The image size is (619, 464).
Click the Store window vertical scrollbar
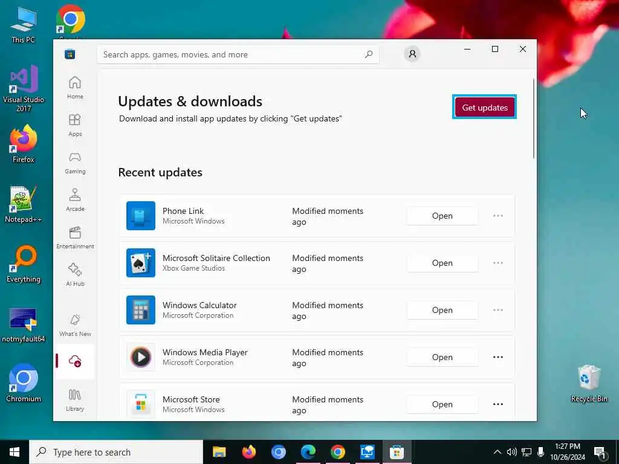534,118
